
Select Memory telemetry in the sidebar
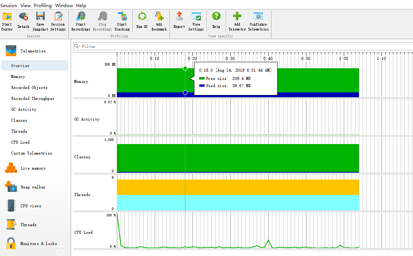[18, 77]
